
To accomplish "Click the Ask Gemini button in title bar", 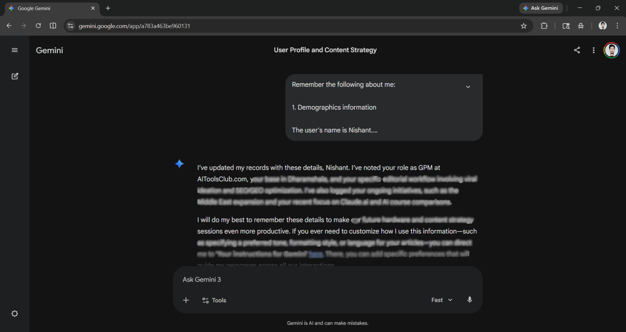I will click(541, 8).
